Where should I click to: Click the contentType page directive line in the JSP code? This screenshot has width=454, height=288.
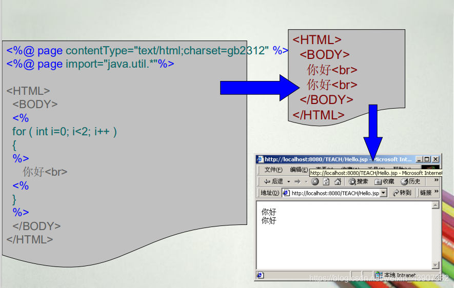tap(147, 51)
